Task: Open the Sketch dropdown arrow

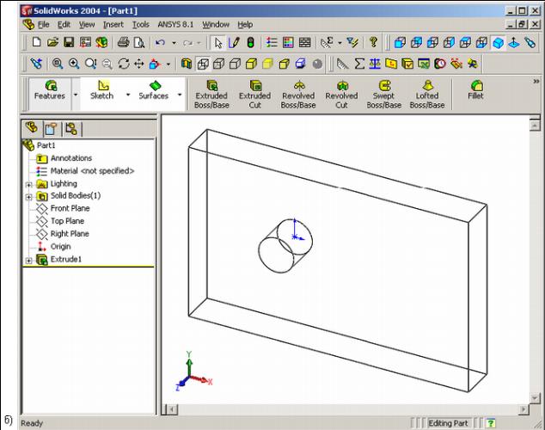Action: 128,95
